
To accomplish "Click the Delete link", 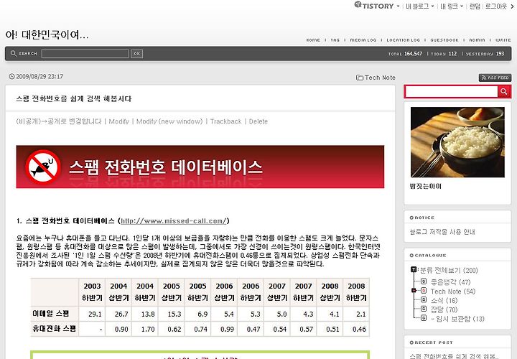I will tap(258, 121).
